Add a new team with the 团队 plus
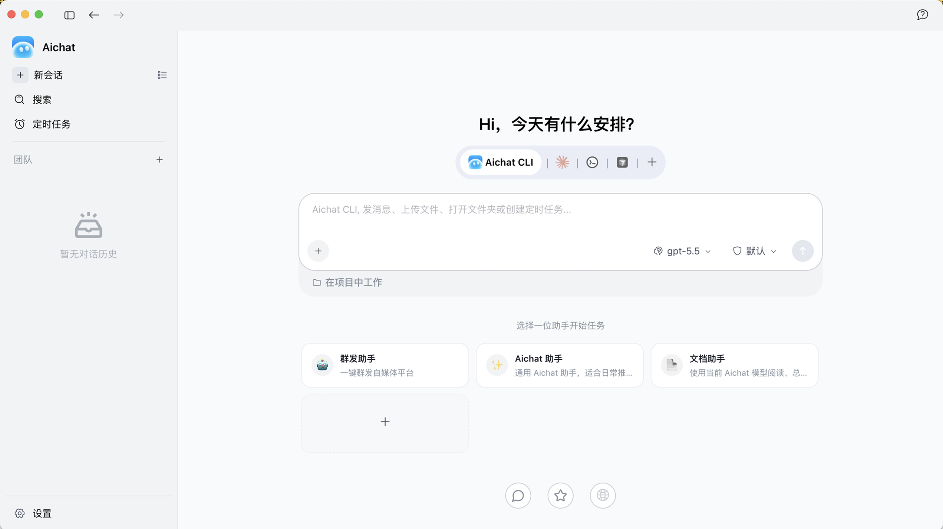The height and width of the screenshot is (529, 943). coord(159,160)
